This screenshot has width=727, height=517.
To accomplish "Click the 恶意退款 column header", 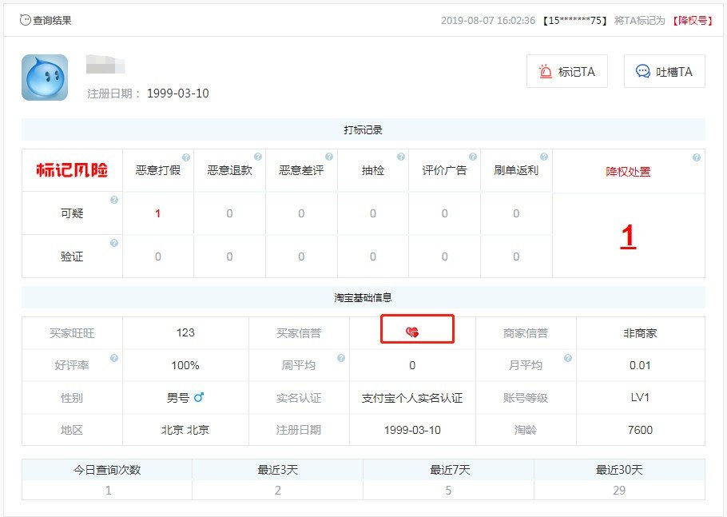I will tap(229, 170).
